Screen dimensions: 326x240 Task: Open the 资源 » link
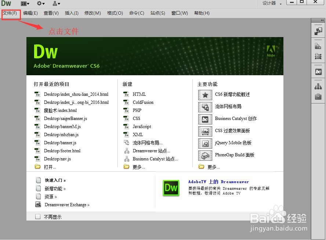51,197
